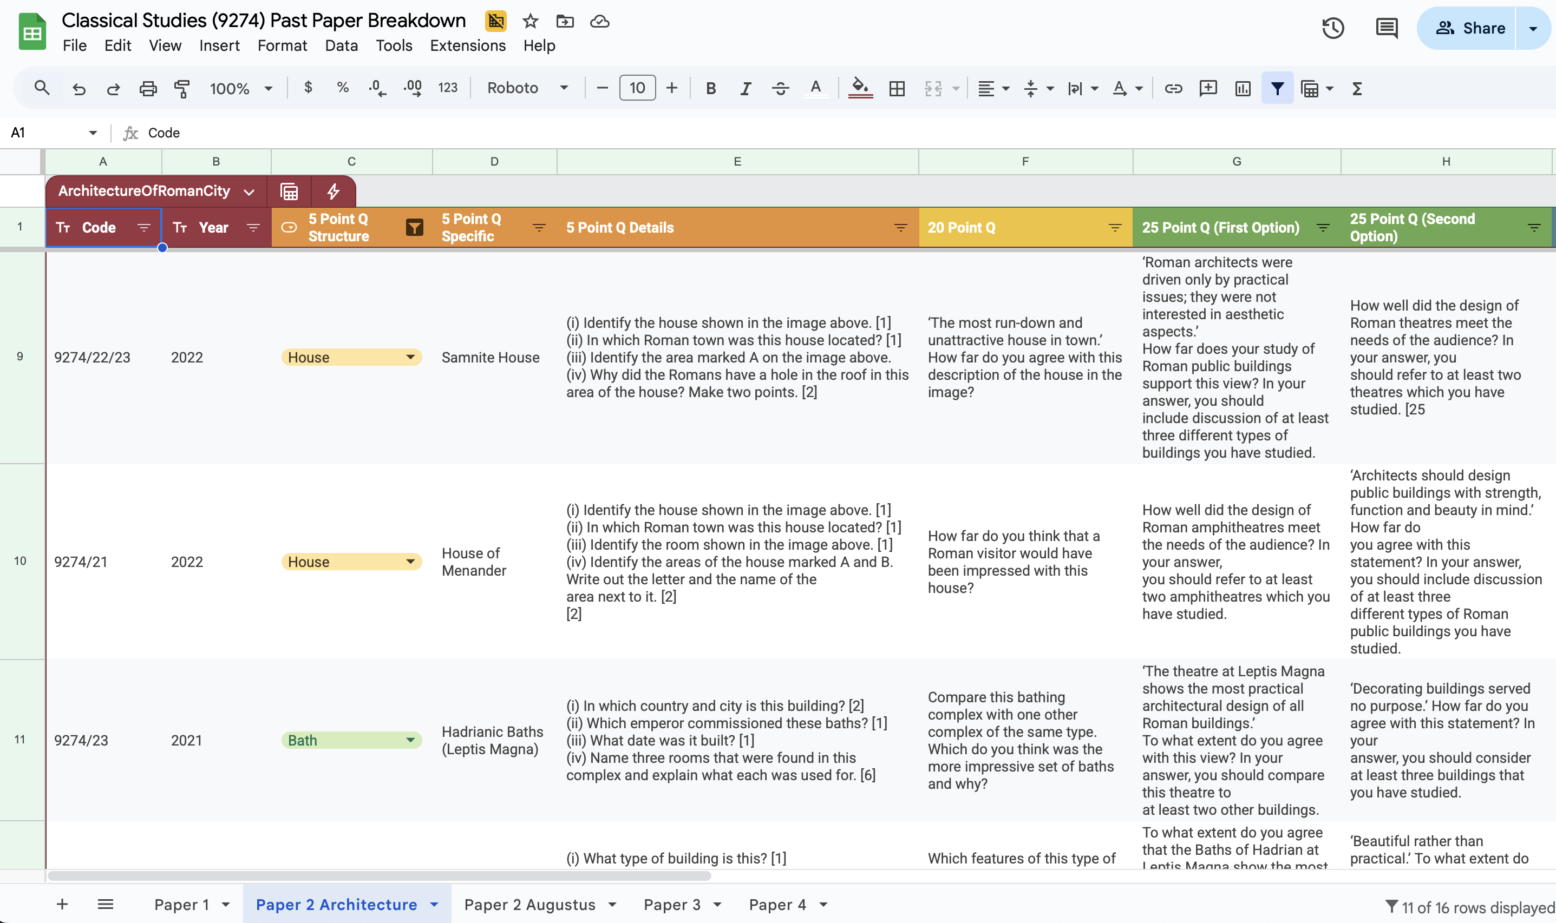This screenshot has width=1556, height=923.
Task: Add a new sheet with plus button
Action: pos(62,905)
